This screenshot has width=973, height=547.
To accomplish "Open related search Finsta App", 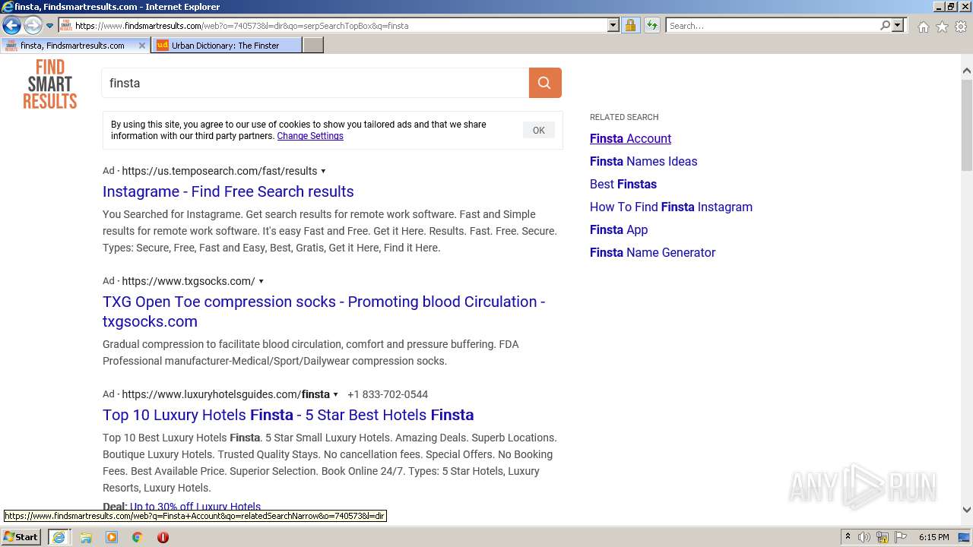I will [x=619, y=229].
